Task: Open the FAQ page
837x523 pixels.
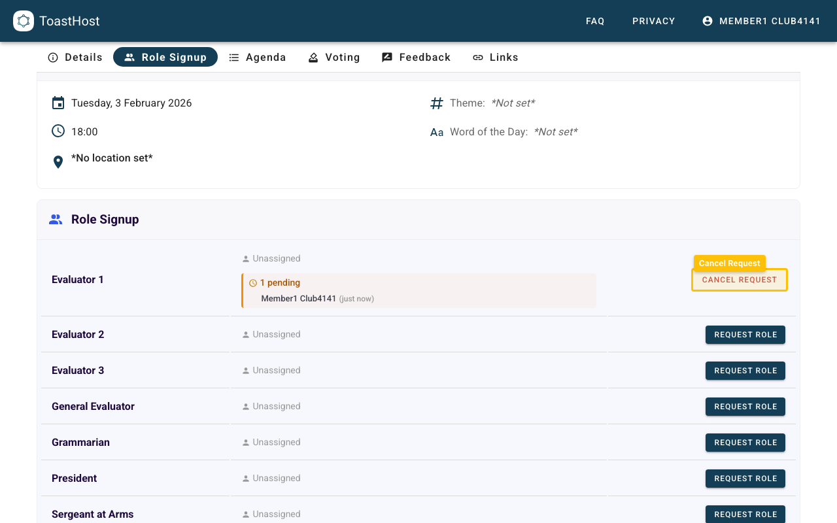Action: [x=595, y=20]
